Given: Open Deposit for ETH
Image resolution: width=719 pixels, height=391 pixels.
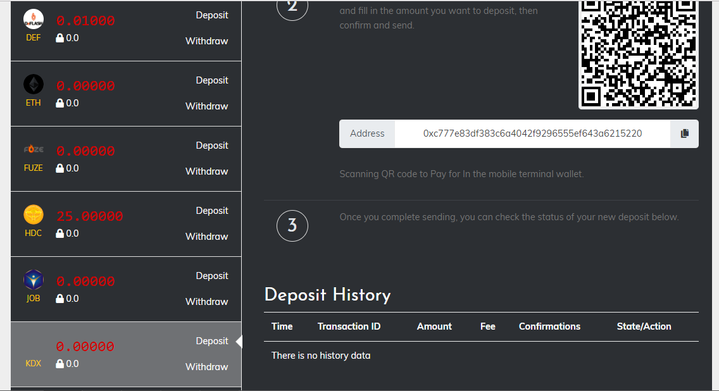Looking at the screenshot, I should click(x=212, y=80).
